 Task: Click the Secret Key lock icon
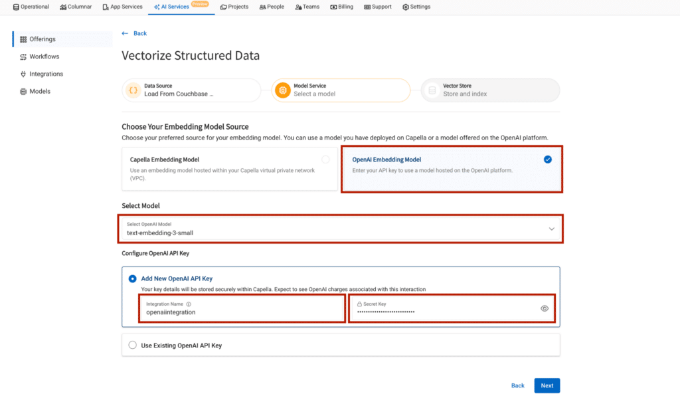(x=359, y=304)
